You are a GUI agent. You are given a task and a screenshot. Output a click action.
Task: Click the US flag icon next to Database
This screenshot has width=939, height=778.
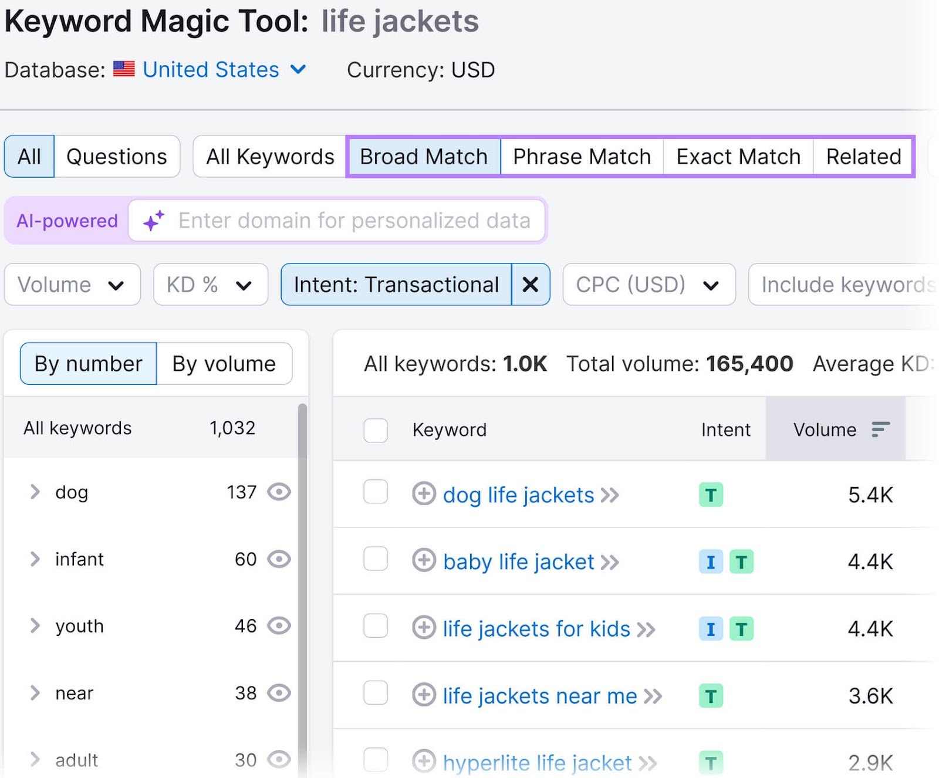tap(124, 70)
